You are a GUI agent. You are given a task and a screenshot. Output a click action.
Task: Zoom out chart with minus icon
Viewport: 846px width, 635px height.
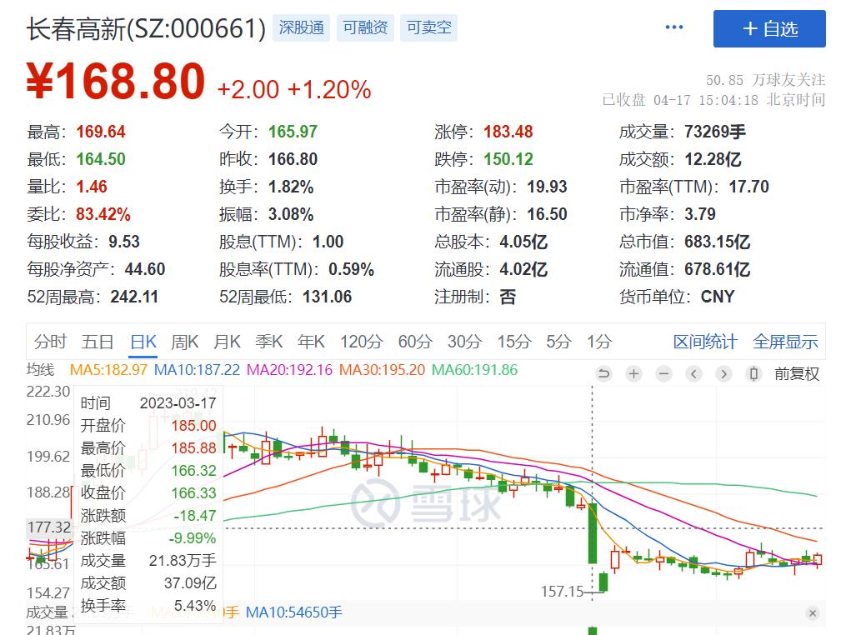tap(663, 373)
